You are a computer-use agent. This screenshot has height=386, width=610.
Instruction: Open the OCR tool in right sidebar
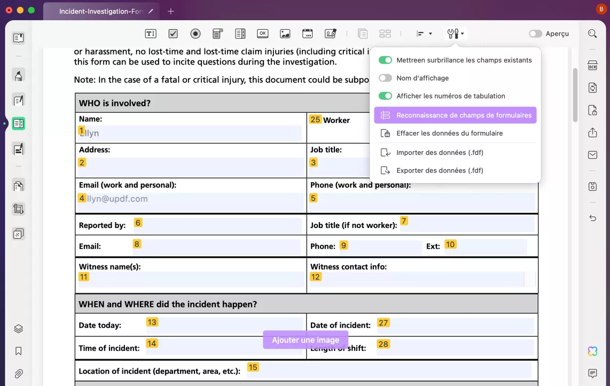(x=592, y=66)
